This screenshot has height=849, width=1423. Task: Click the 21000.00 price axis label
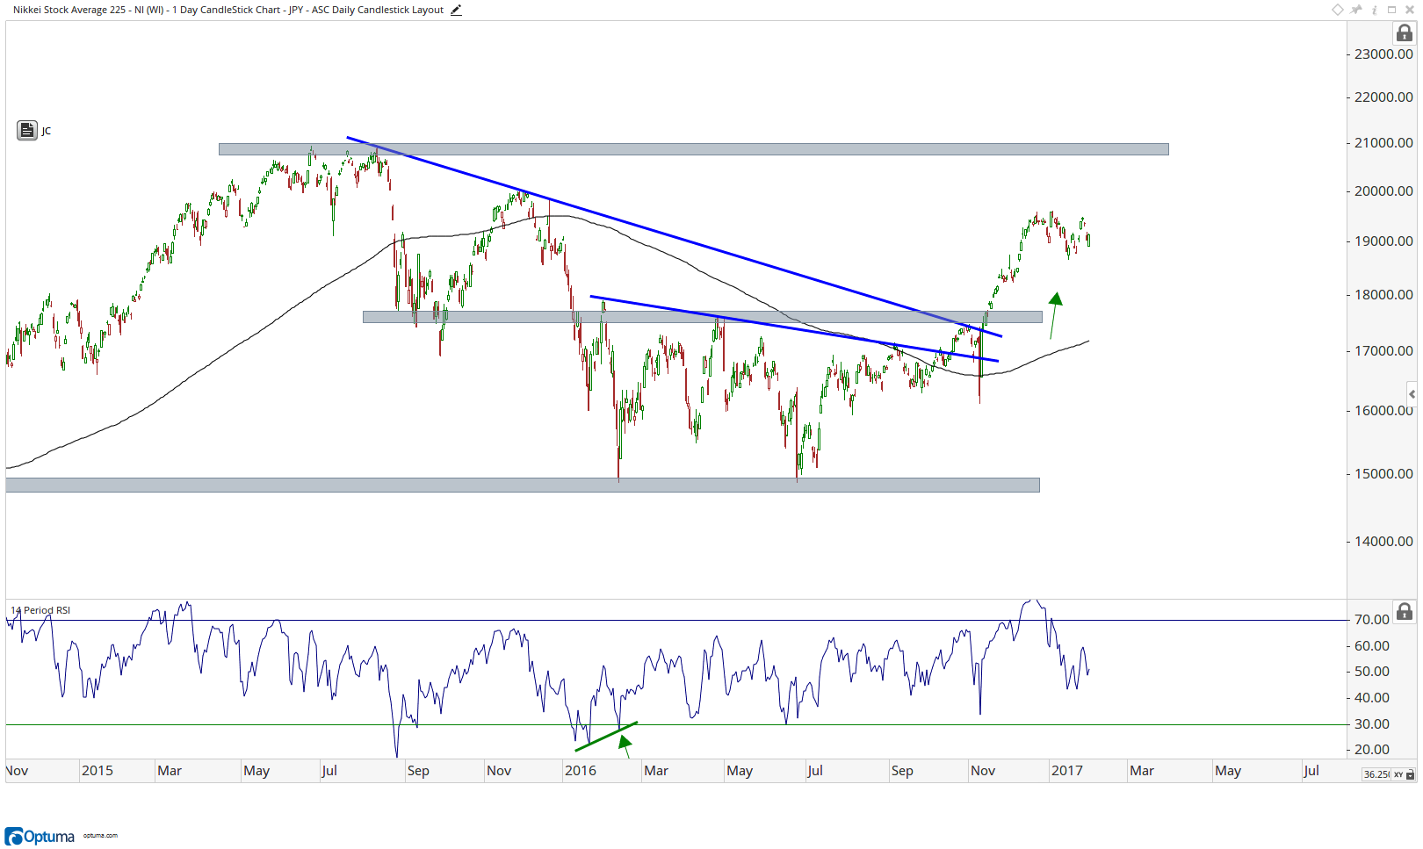pos(1383,142)
